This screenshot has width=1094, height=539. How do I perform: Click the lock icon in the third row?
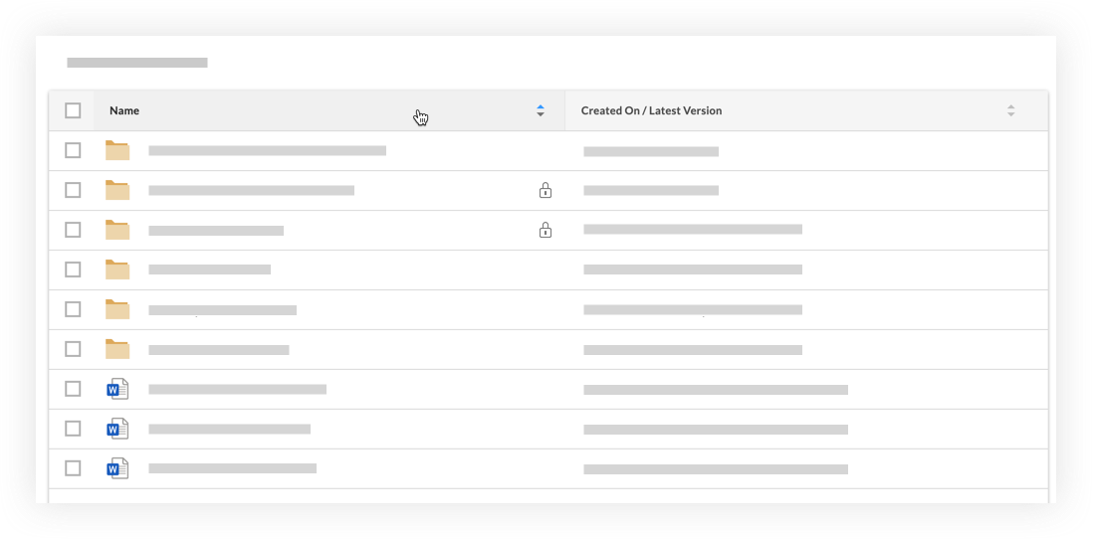pyautogui.click(x=545, y=230)
